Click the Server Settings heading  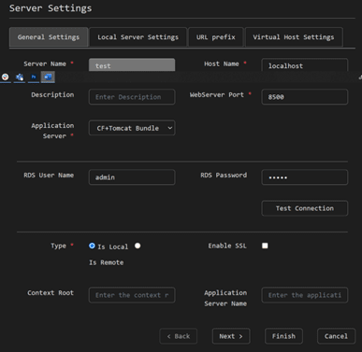coord(51,8)
